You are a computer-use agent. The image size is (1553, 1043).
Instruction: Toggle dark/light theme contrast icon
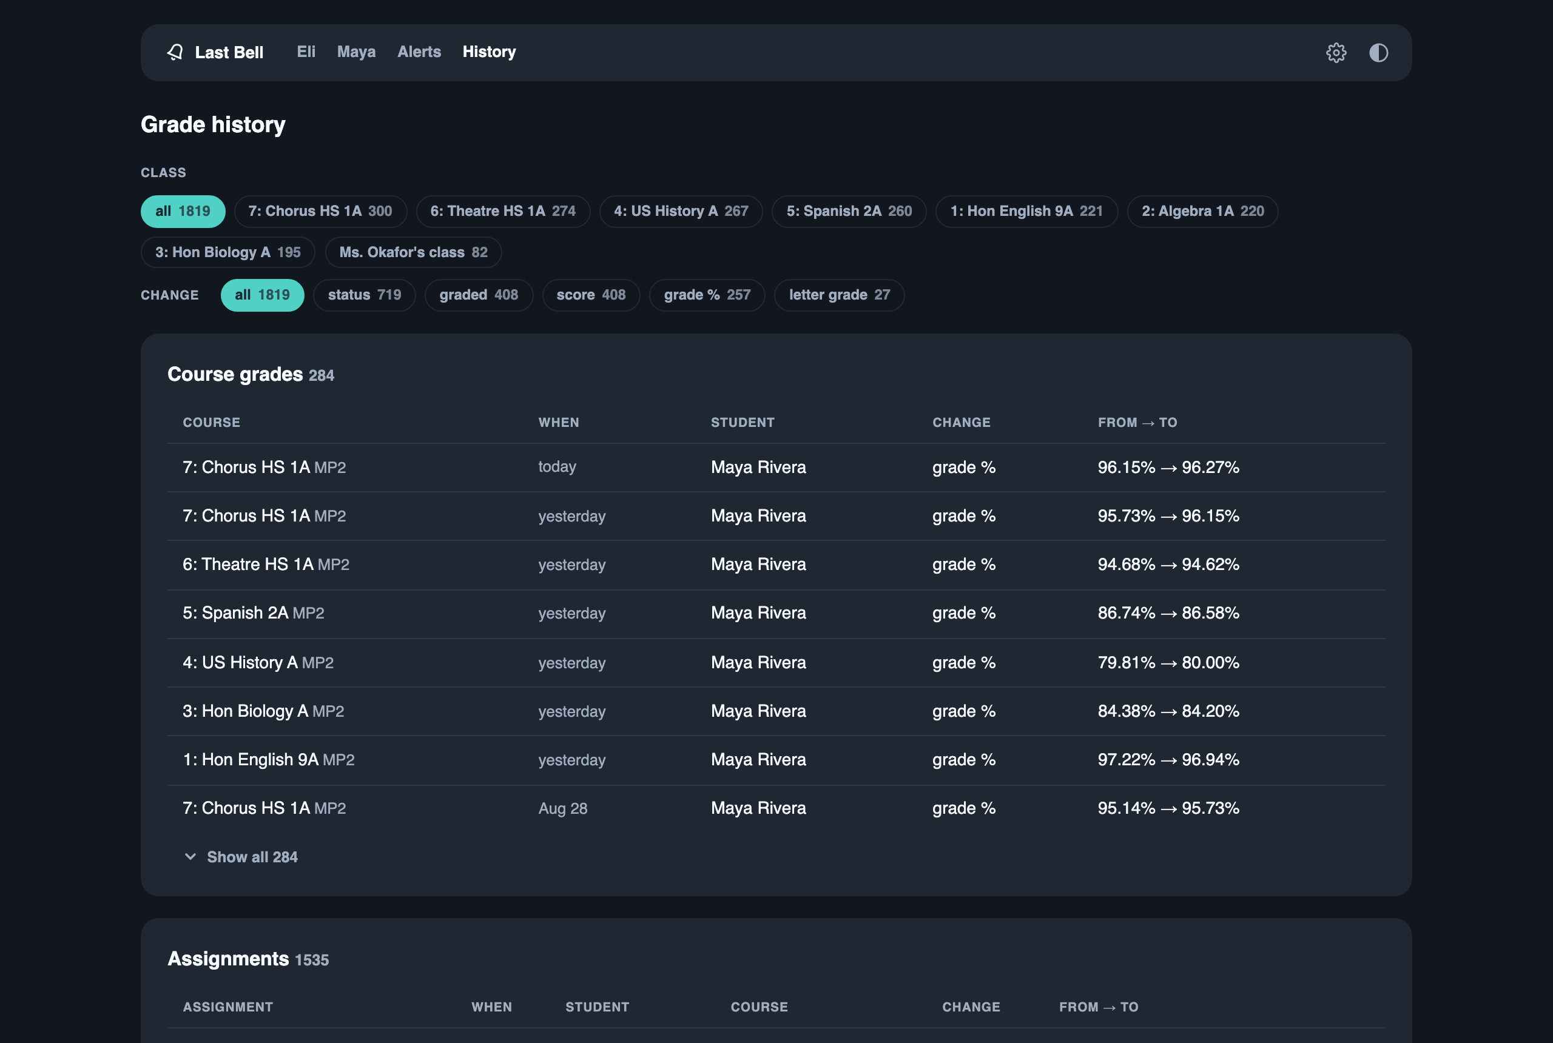1379,53
